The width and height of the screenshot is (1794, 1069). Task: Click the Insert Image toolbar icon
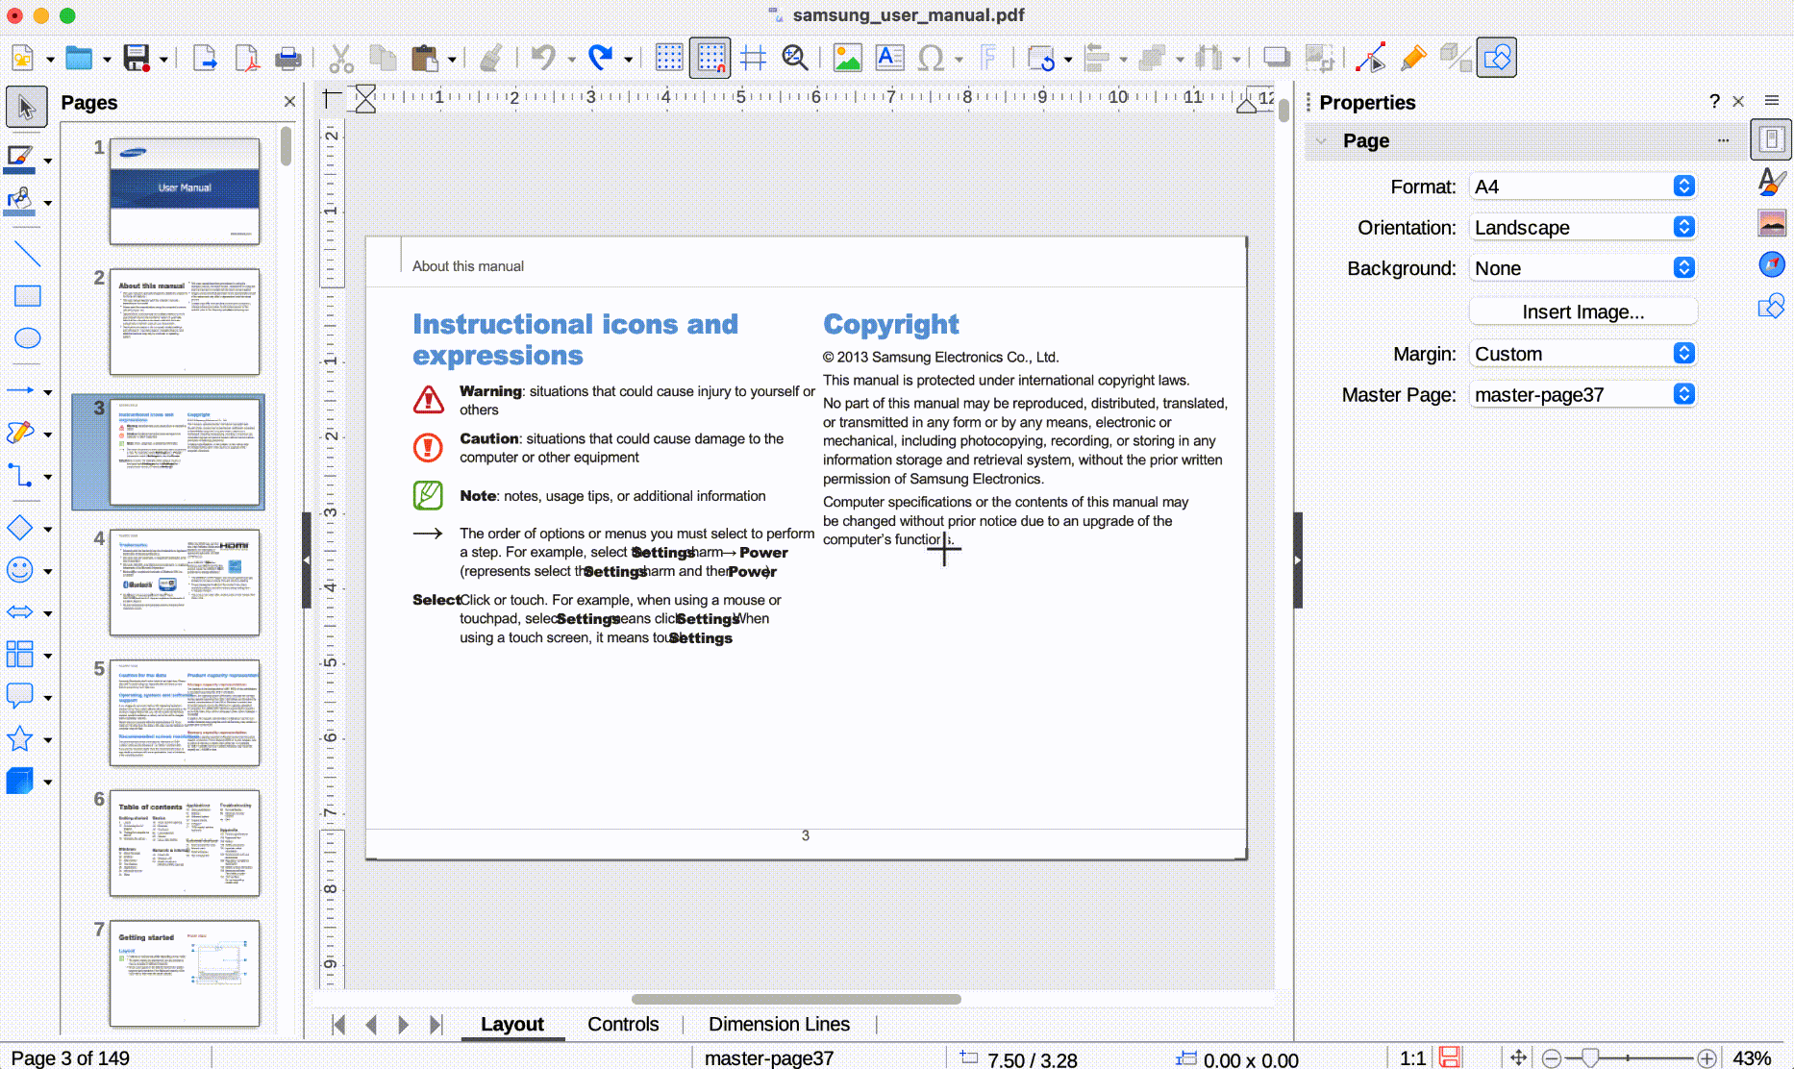click(x=847, y=59)
